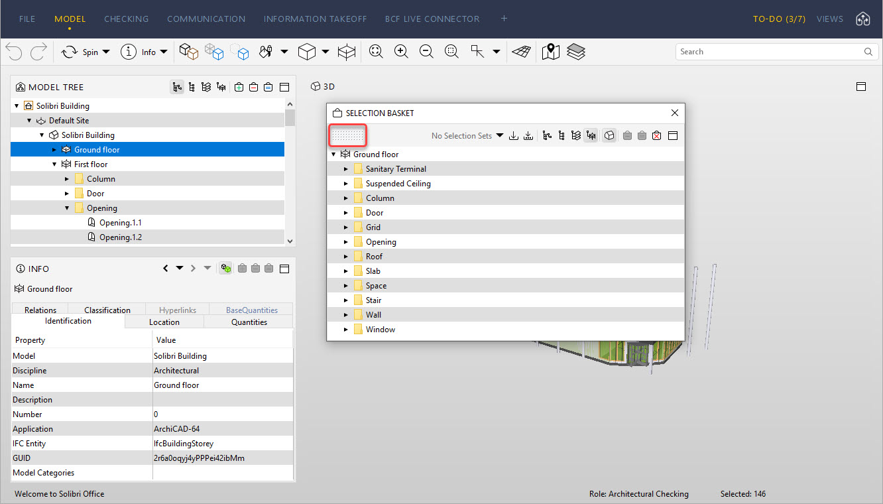This screenshot has width=883, height=504.
Task: Click Model Tree remove-from-basket minus icon
Action: coord(254,87)
